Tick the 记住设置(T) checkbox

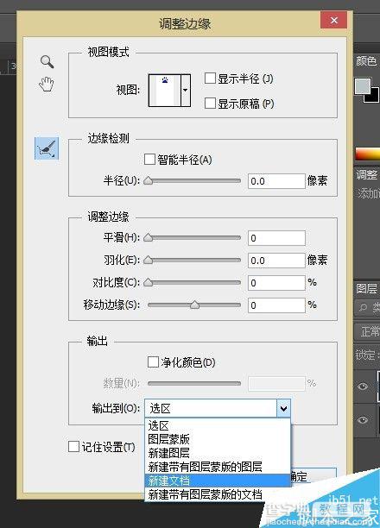73,447
